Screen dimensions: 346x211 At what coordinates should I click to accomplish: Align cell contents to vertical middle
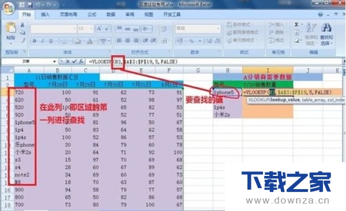(x=127, y=29)
